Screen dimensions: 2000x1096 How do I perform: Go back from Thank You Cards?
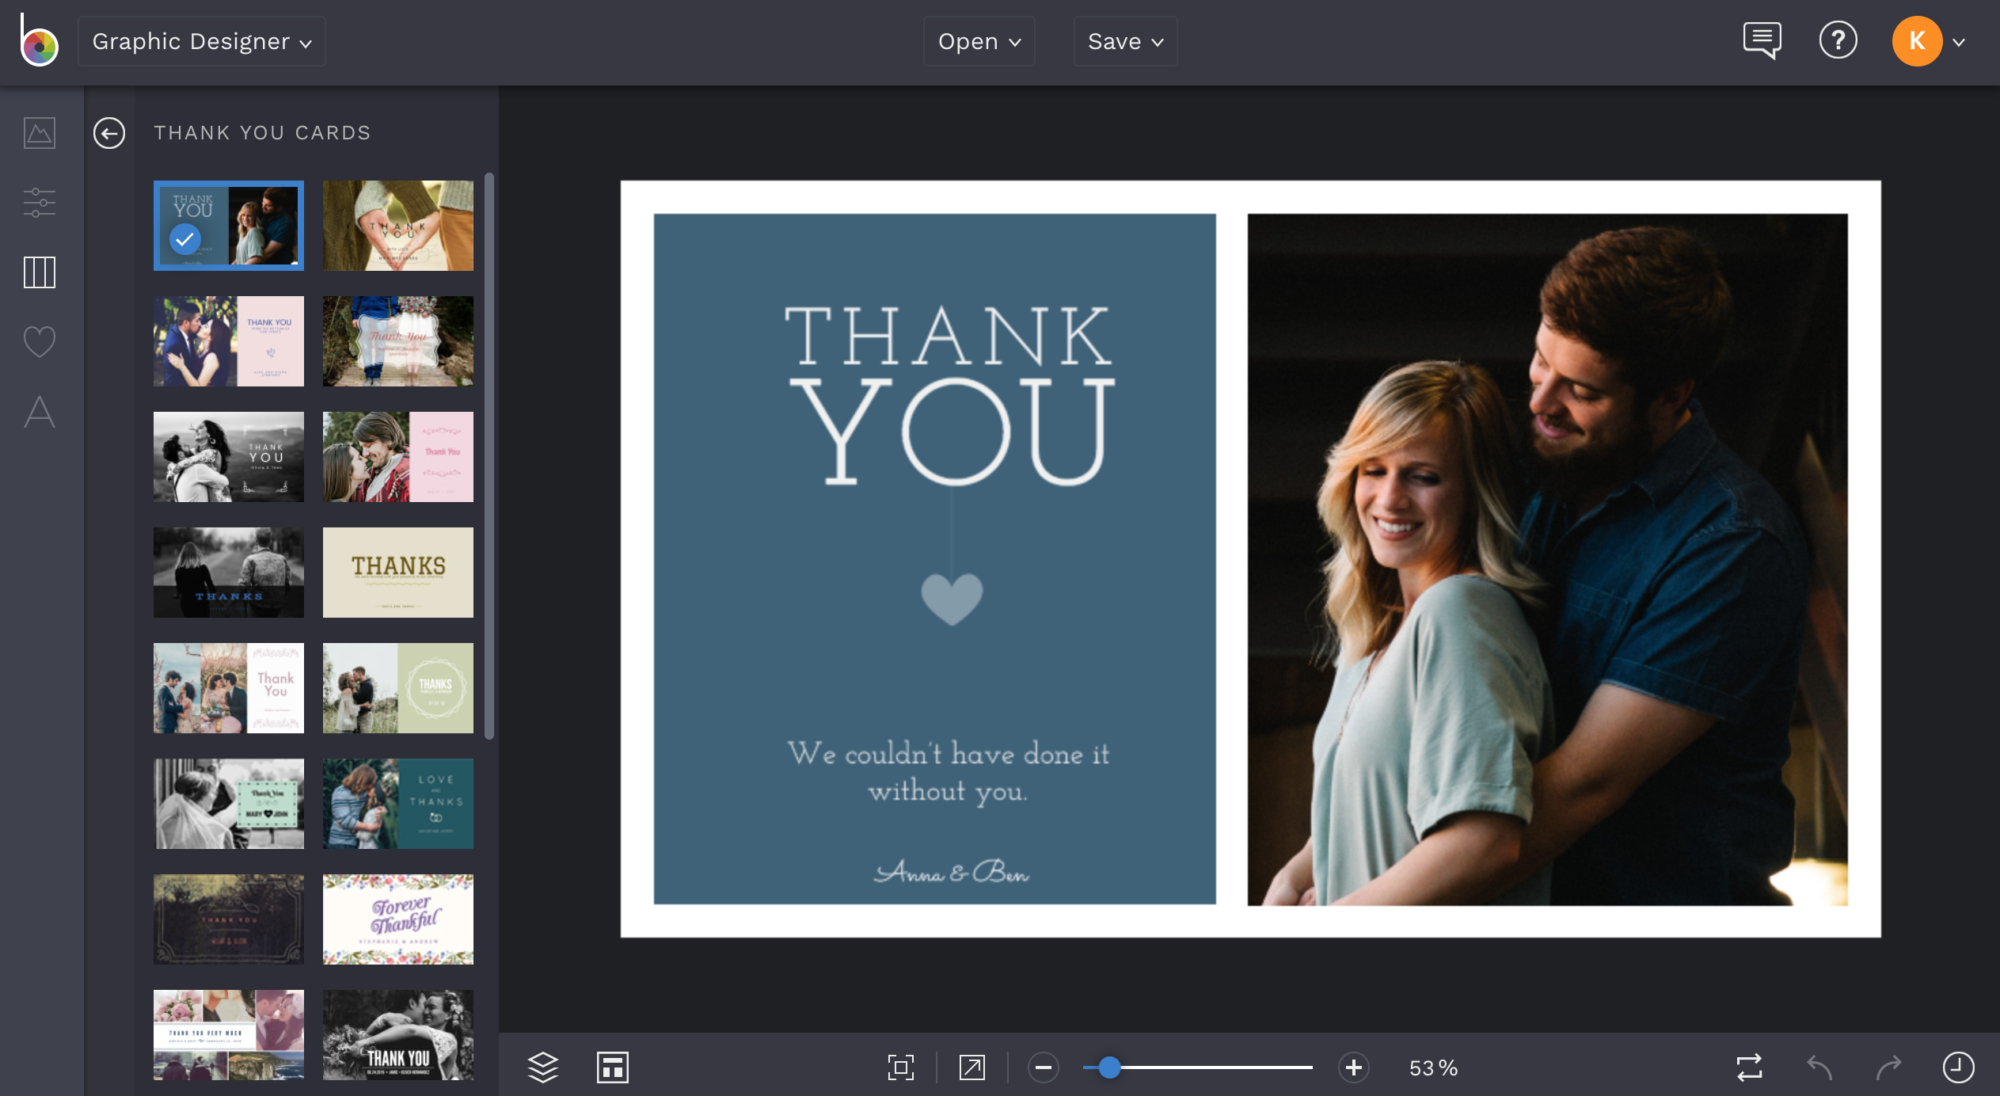pyautogui.click(x=109, y=133)
